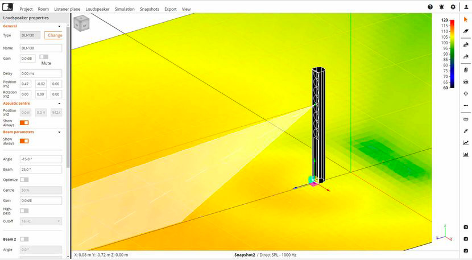Enable the Optimize switch
Screen dimensions: 472x260
pos(24,180)
